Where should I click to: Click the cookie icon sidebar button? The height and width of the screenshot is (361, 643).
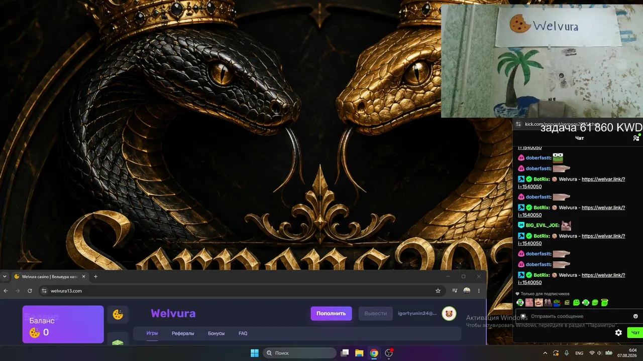118,314
